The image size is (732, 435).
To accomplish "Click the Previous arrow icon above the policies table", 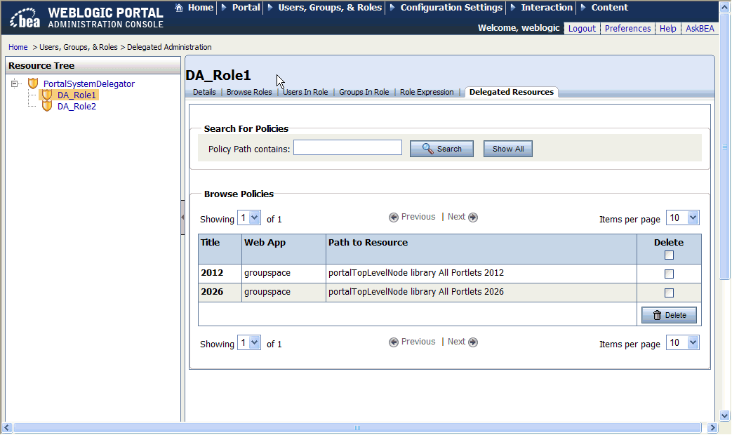I will pos(393,217).
